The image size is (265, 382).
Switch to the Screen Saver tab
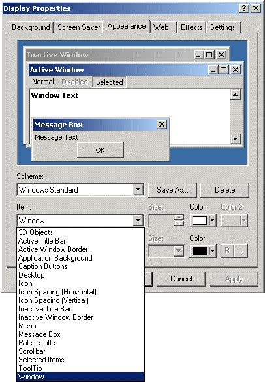click(79, 27)
